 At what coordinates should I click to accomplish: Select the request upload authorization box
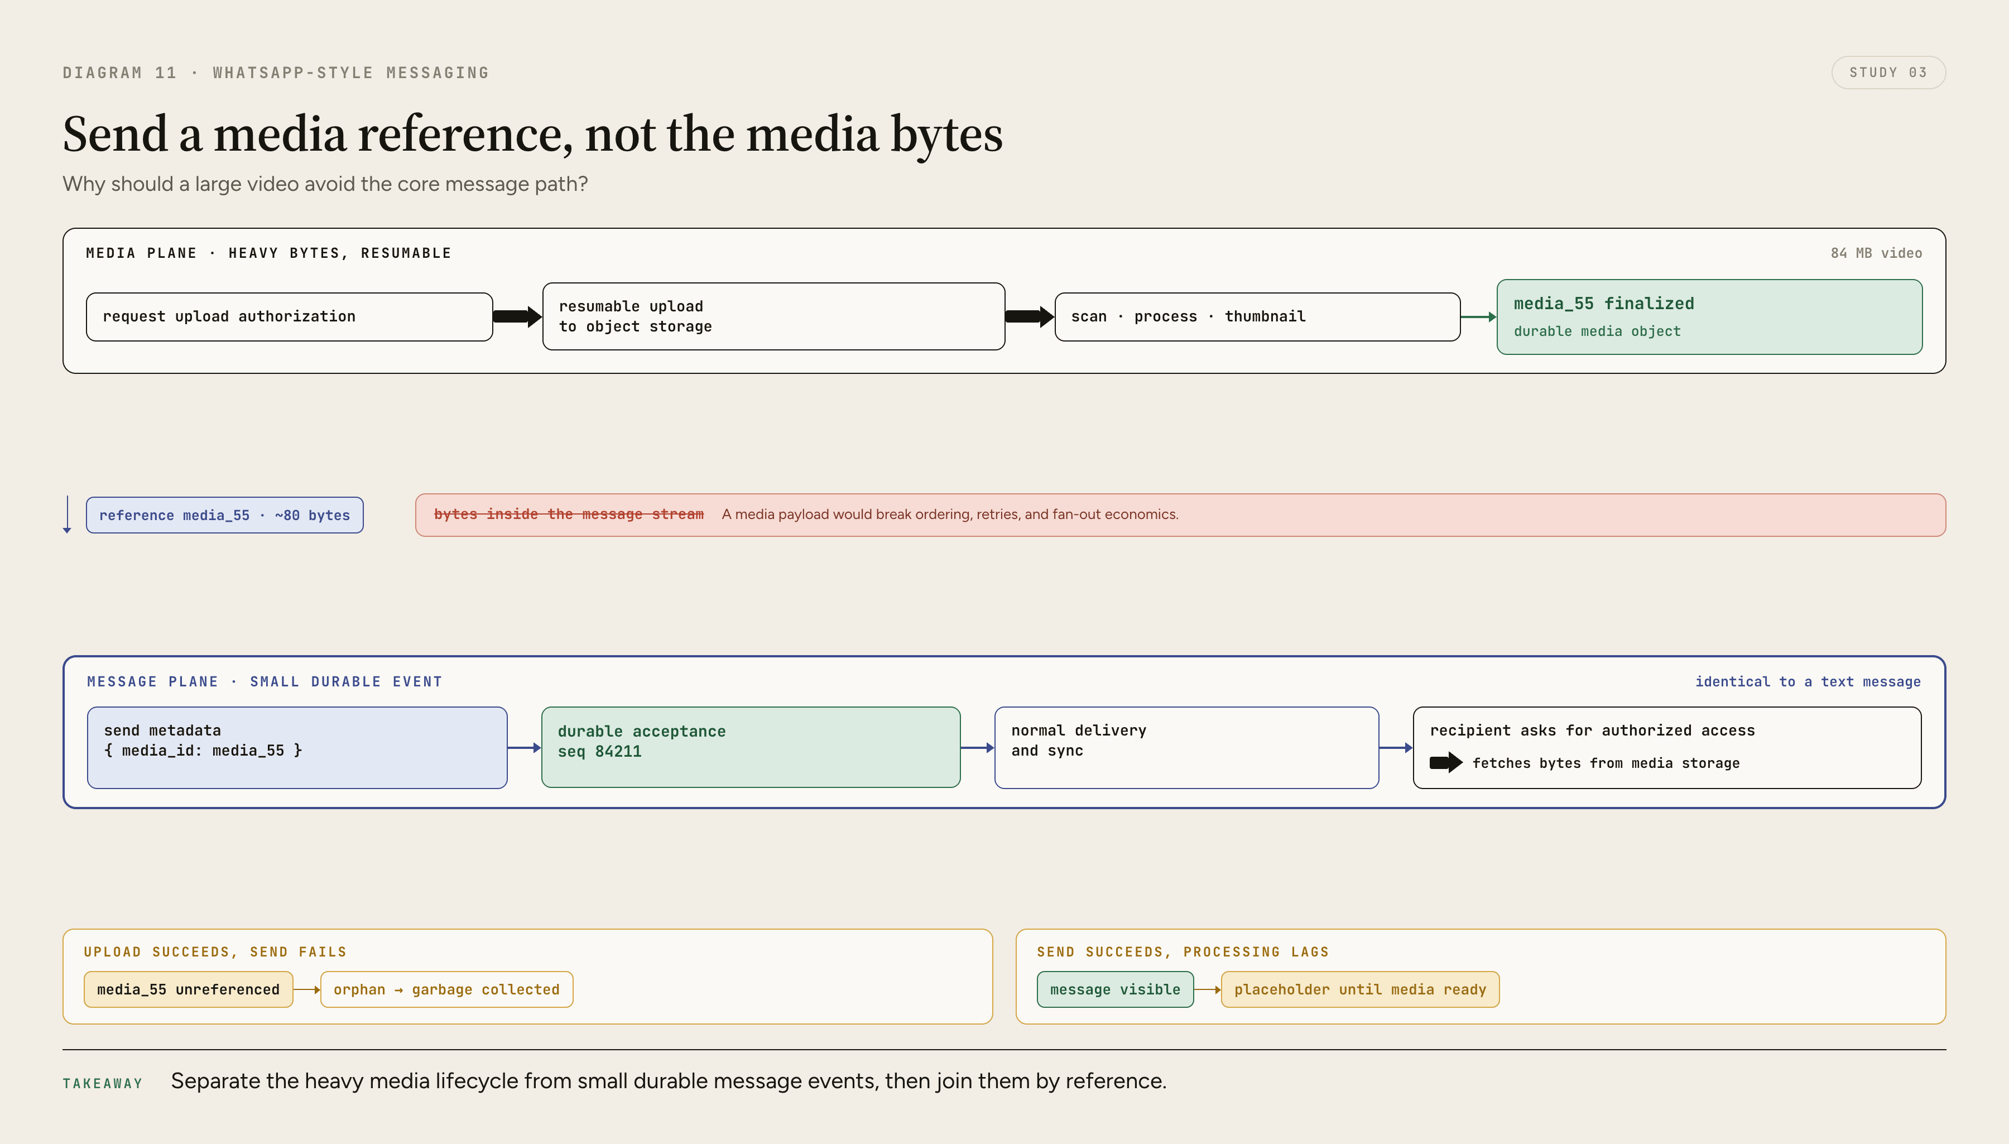point(289,316)
